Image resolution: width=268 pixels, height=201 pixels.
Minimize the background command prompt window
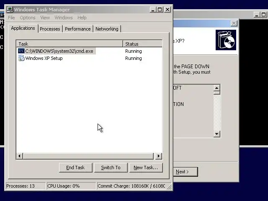pyautogui.click(x=256, y=15)
